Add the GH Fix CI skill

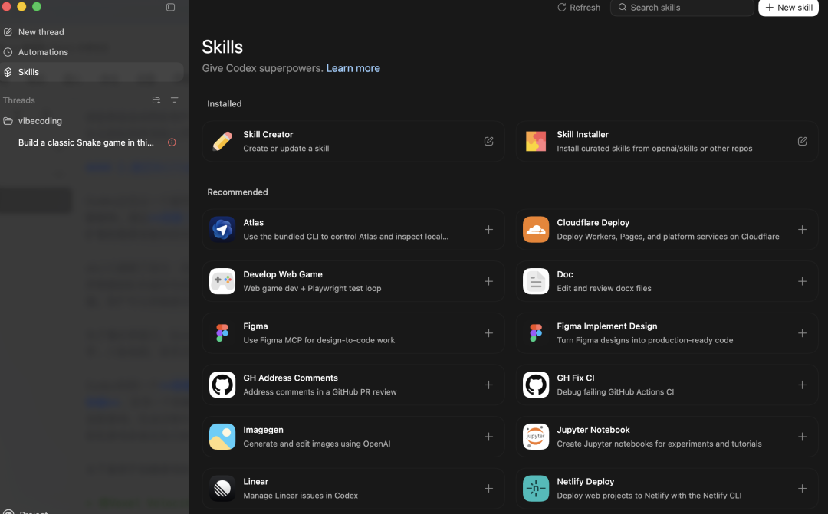pos(803,385)
